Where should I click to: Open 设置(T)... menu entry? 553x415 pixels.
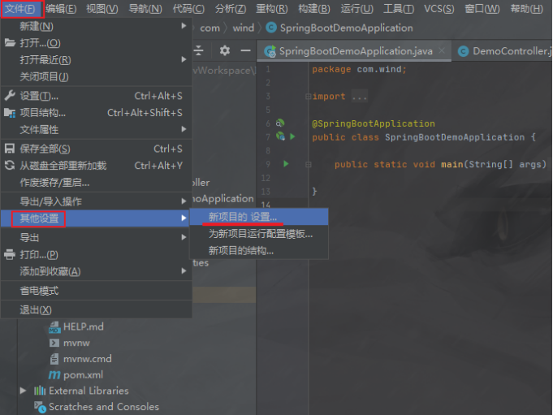[x=97, y=96]
